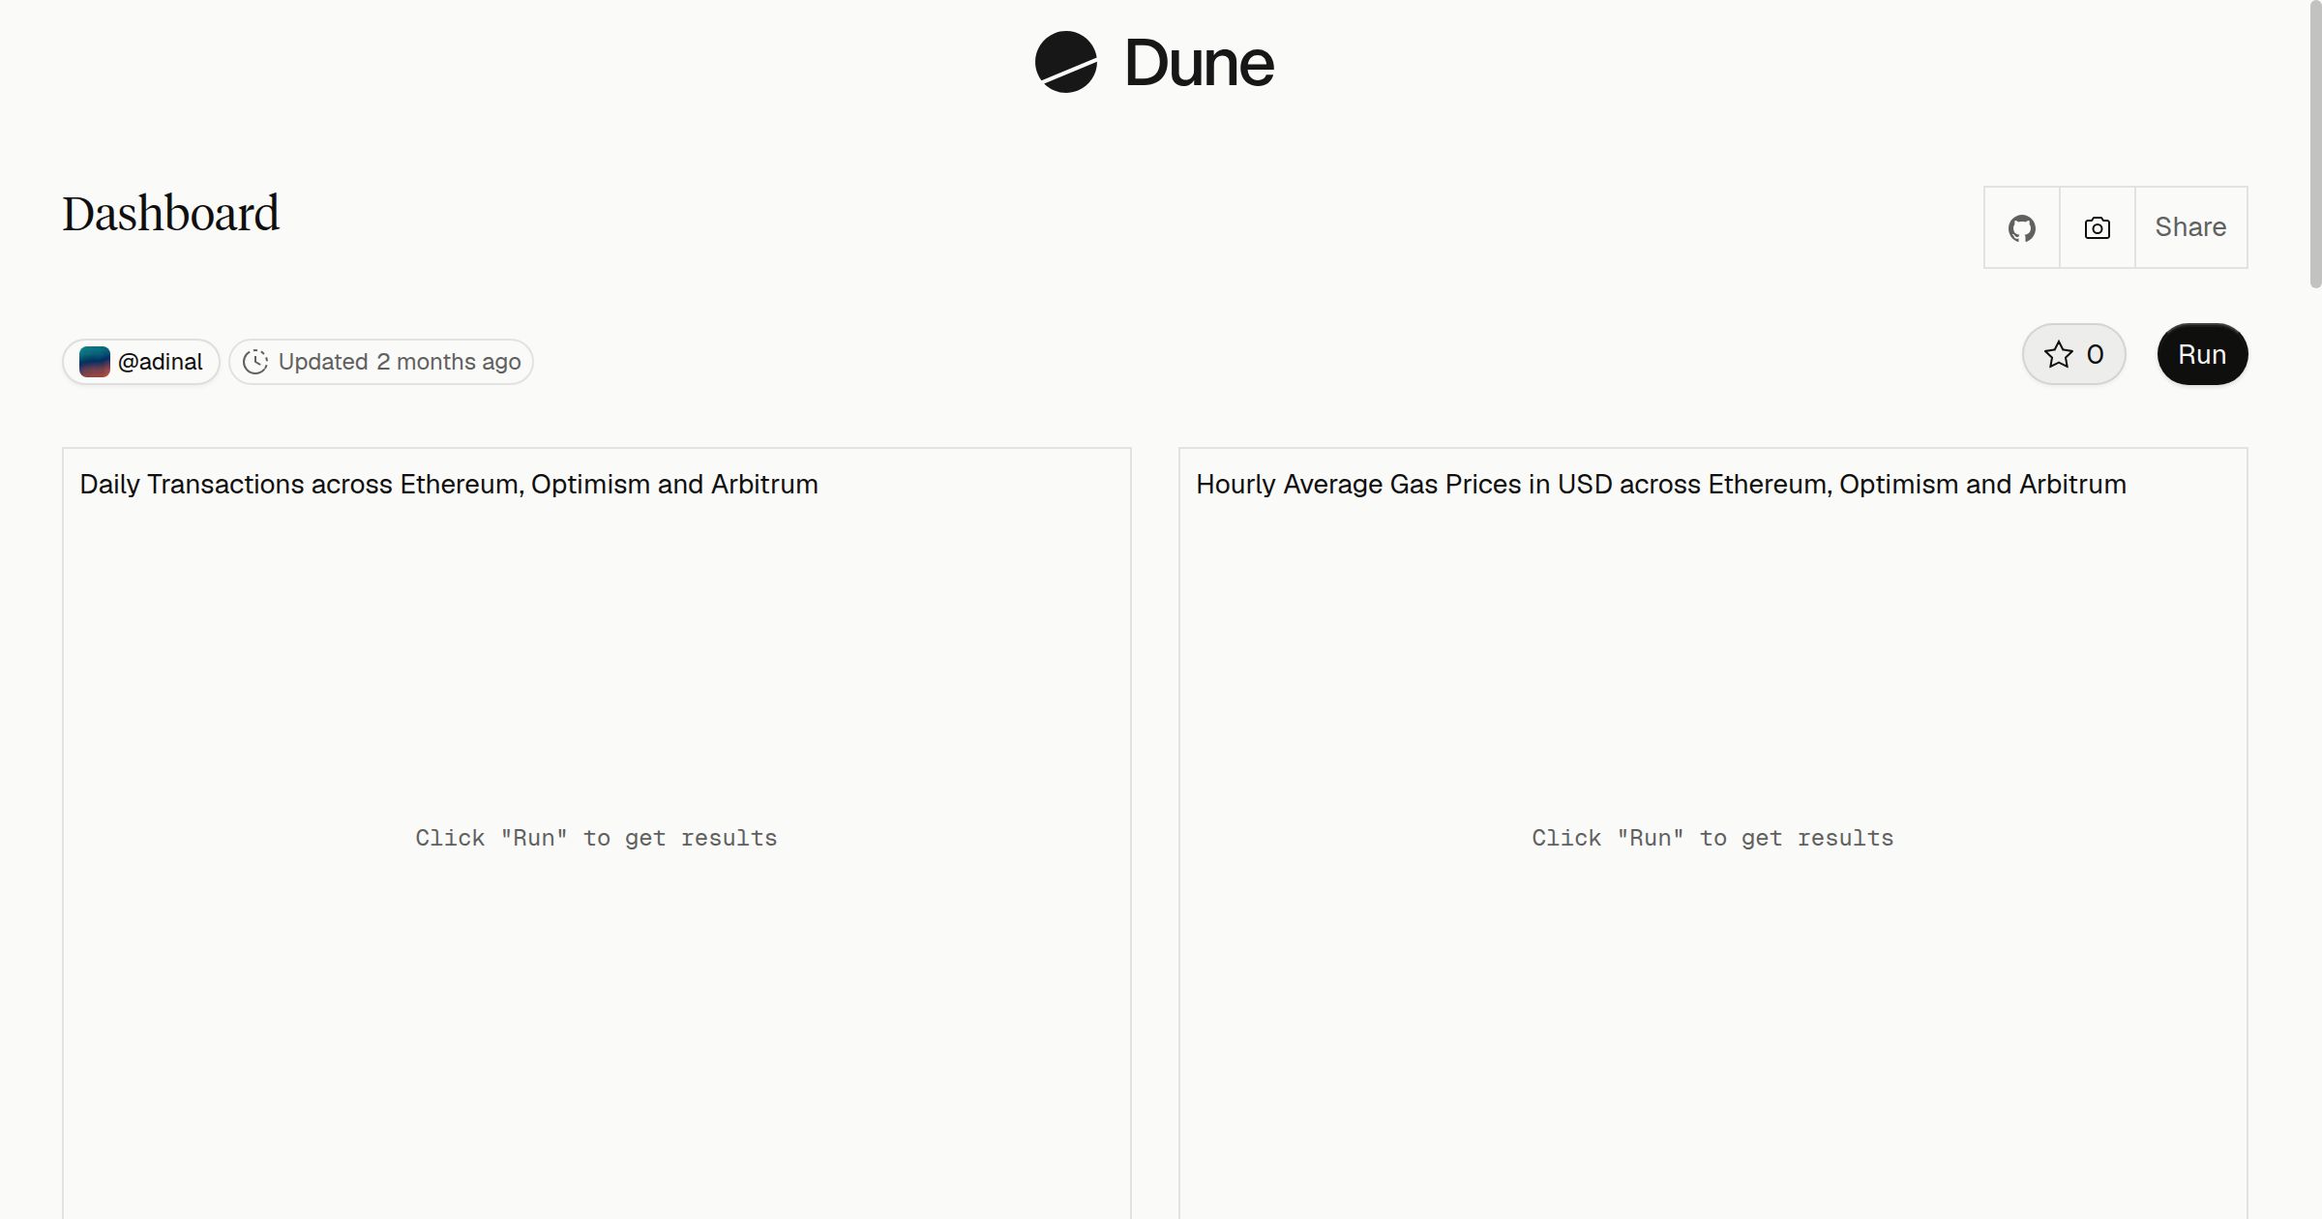2322x1219 pixels.
Task: Click the Dune logo icon
Action: (x=1066, y=62)
